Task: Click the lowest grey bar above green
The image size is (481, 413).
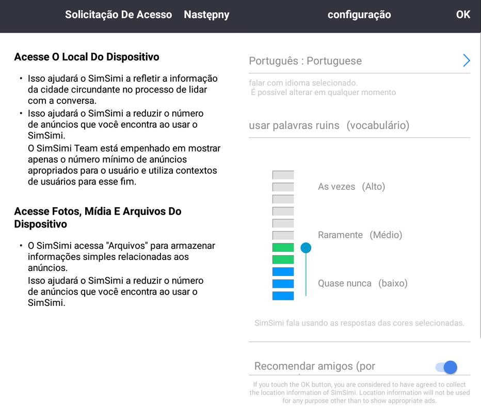Action: (283, 235)
